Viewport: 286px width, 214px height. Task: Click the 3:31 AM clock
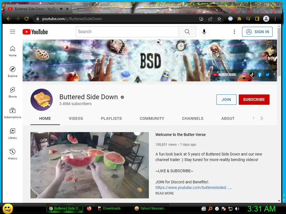[x=261, y=208]
